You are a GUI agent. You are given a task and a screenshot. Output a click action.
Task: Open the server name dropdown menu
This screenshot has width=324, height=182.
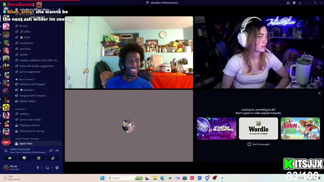coord(37,10)
